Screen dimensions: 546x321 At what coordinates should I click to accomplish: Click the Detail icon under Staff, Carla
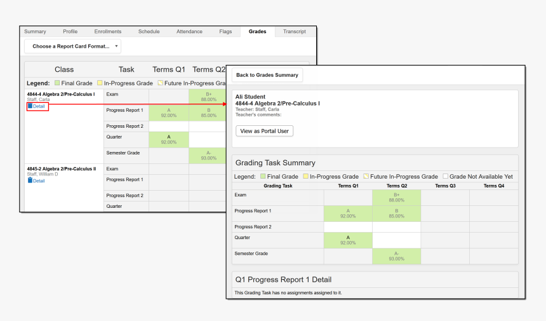(x=30, y=106)
